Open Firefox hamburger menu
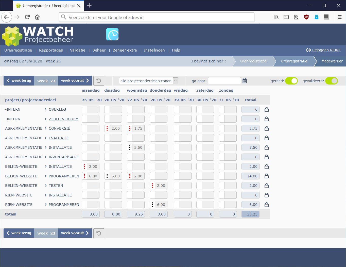Viewport: 346px width, 267px height. tap(339, 17)
